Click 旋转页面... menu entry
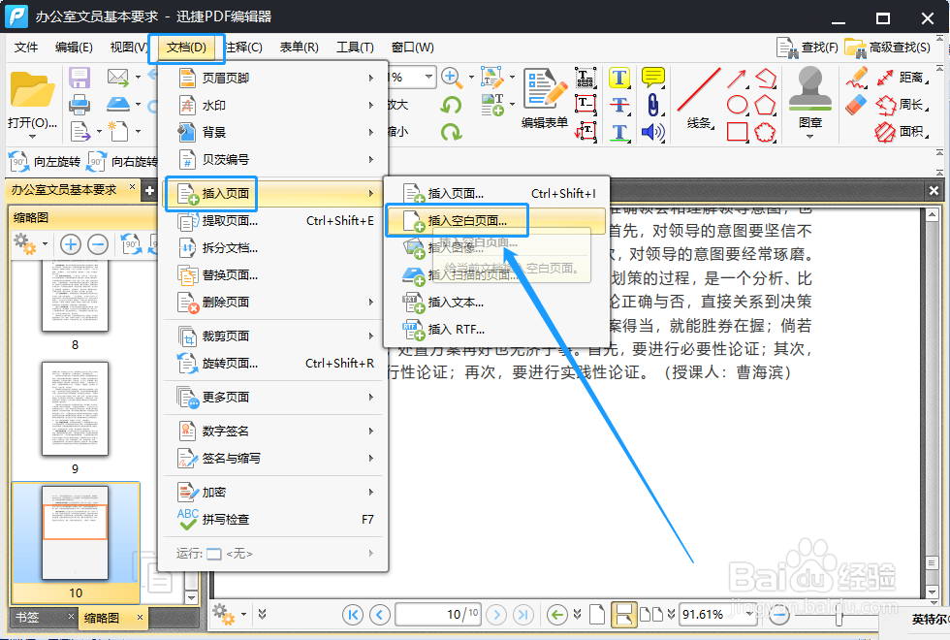Image resolution: width=950 pixels, height=640 pixels. (272, 363)
